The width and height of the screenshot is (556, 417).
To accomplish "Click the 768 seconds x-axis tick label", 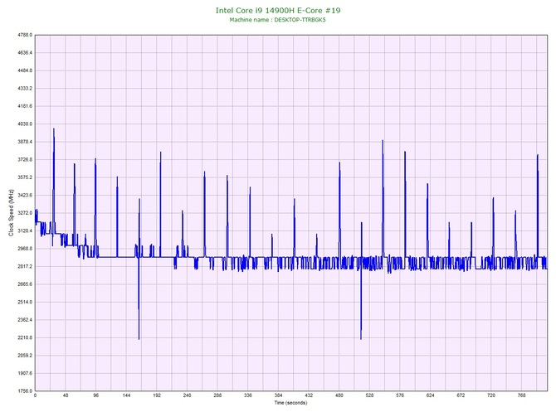I will pyautogui.click(x=522, y=395).
